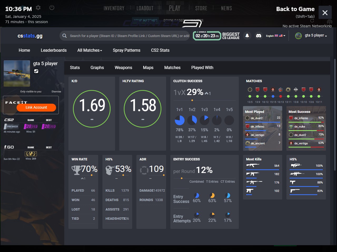337x252 pixels.
Task: Click the player avatar thumbnail
Action: (x=17, y=73)
